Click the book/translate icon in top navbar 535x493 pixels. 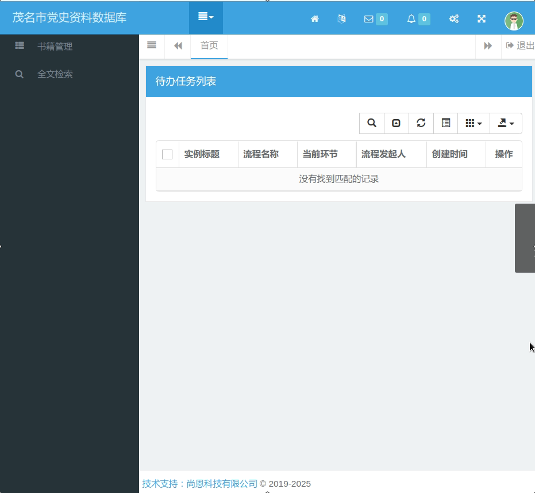[341, 18]
